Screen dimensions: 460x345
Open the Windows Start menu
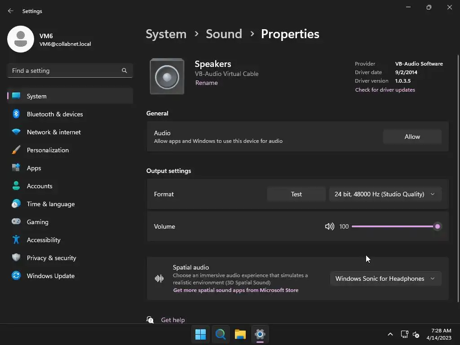tap(200, 334)
